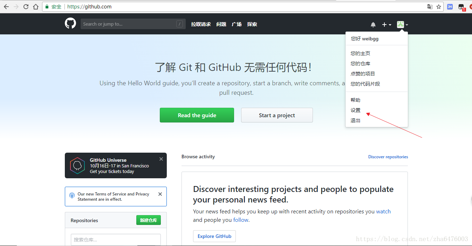Image resolution: width=472 pixels, height=246 pixels.
Task: Click Discover interesting projects heading
Action: coord(293,194)
